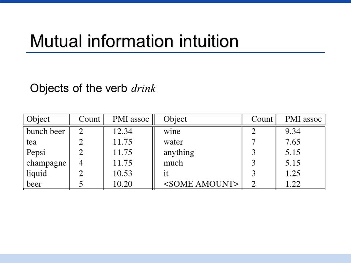Select the italic word 'drink' in subtitle
Image resolution: width=351 pixels, height=263 pixels.
tap(143, 88)
